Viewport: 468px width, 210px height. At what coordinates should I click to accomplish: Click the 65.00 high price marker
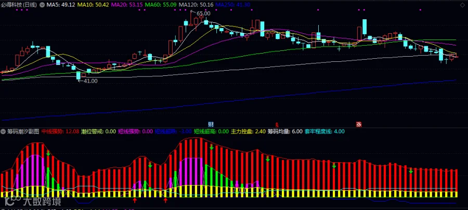pyautogui.click(x=203, y=14)
